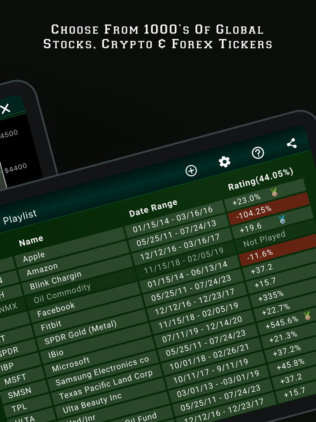Open settings via the gear icon

[x=224, y=162]
